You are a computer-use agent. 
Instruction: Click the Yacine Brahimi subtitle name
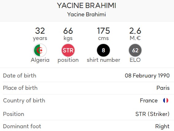[87, 14]
